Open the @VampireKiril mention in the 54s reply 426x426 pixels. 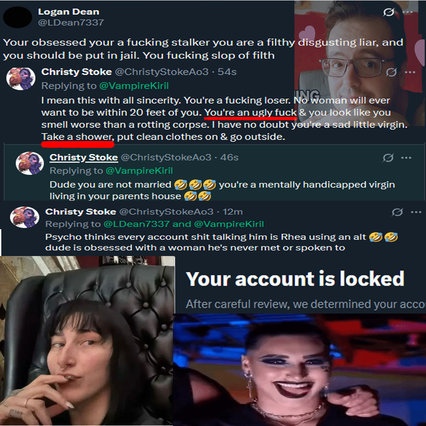[x=134, y=86]
